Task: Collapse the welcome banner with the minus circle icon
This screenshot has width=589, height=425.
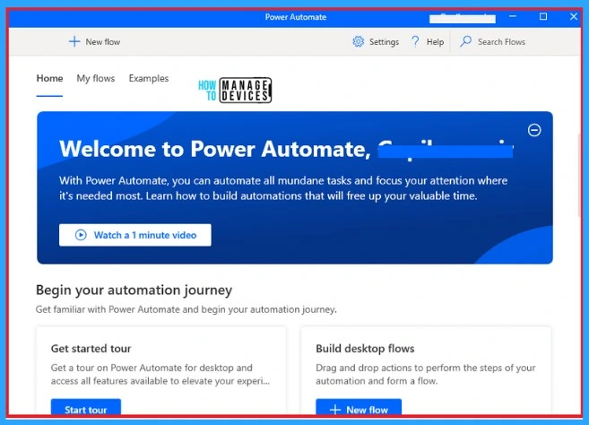Action: [x=534, y=130]
